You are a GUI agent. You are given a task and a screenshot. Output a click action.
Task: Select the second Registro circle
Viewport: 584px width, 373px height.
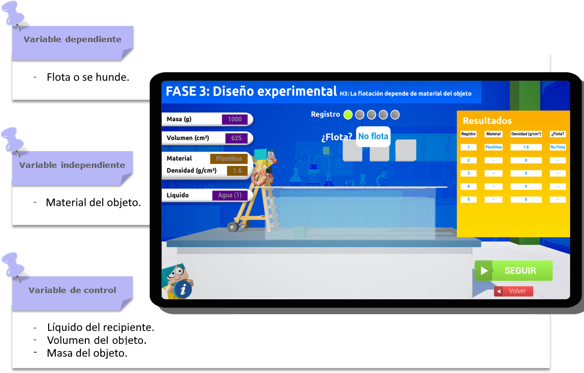[360, 115]
